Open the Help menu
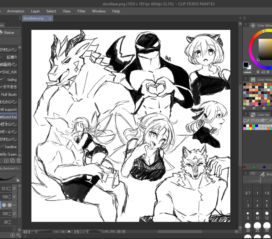This screenshot has width=272, height=239. [x=116, y=11]
